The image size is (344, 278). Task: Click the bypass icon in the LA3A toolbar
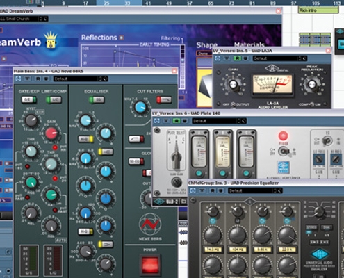[x=218, y=58]
